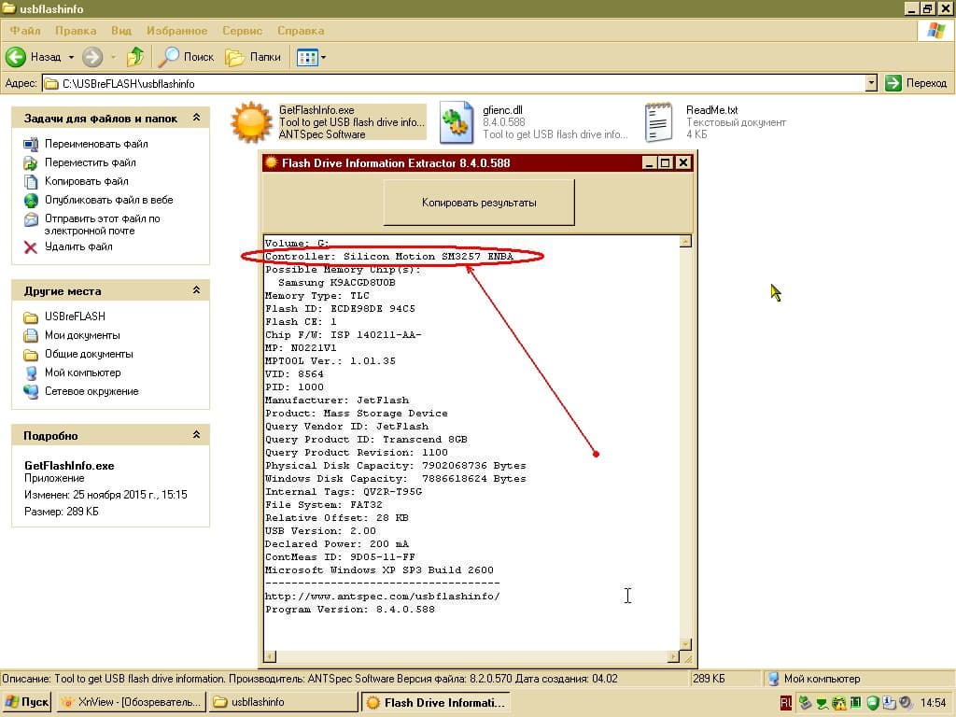Click the Копировать результаты button
Viewport: 956px width, 717px height.
pyautogui.click(x=479, y=203)
